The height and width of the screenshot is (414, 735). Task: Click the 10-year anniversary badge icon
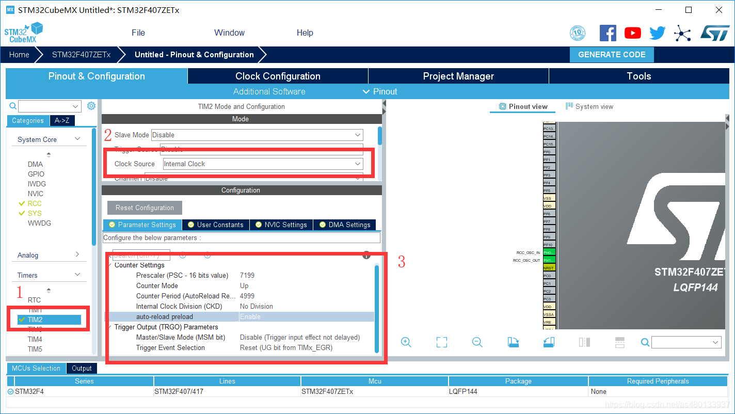[x=578, y=34]
